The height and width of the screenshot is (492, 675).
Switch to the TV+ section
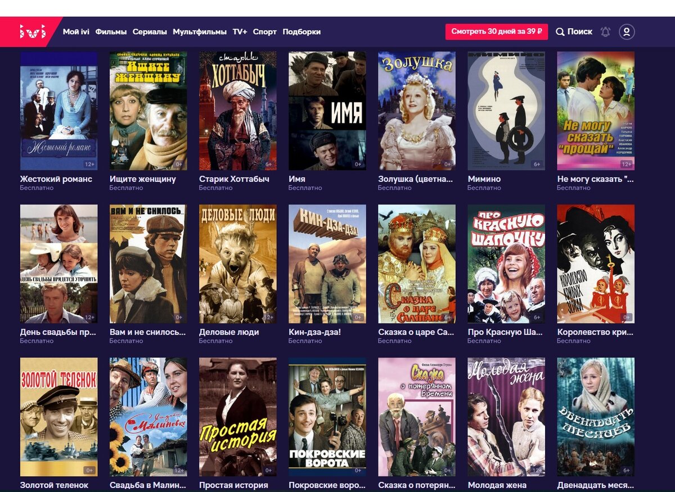[x=240, y=32]
